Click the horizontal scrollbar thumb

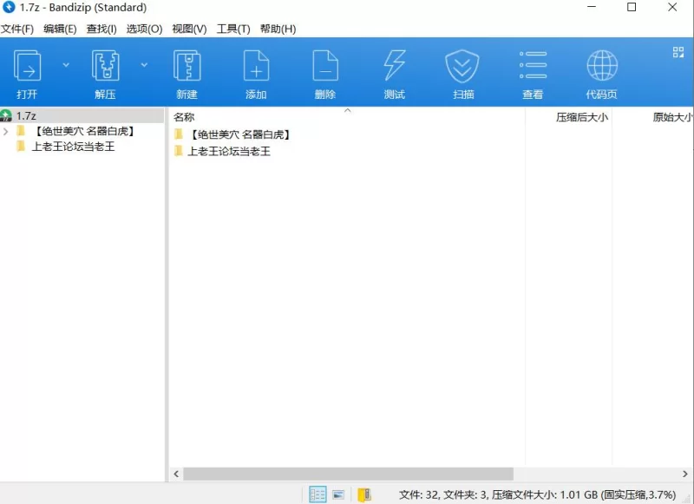[349, 474]
